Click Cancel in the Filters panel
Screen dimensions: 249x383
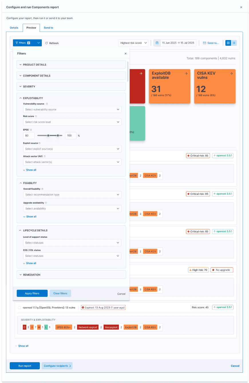click(x=121, y=294)
